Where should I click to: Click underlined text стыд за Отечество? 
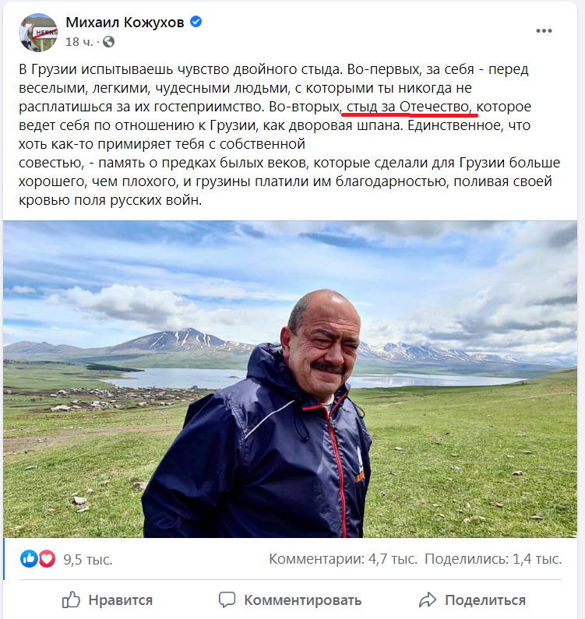(x=409, y=107)
